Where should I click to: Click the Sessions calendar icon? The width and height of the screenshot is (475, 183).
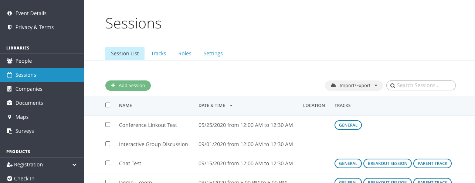[10, 75]
